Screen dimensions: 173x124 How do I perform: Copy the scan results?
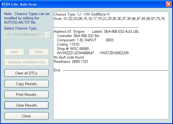click(x=26, y=84)
